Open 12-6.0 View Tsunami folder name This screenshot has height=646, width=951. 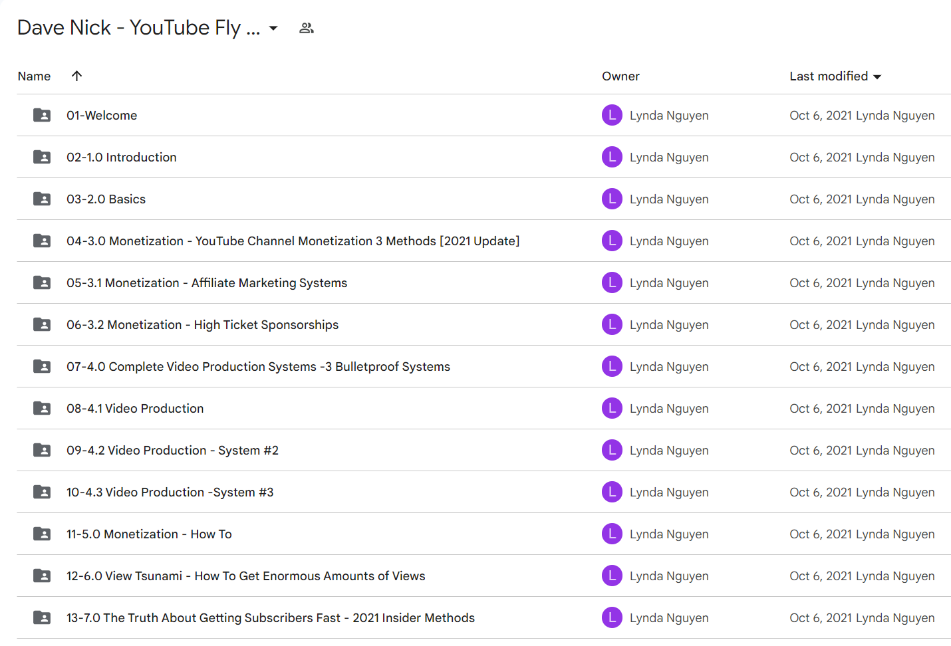(x=246, y=576)
